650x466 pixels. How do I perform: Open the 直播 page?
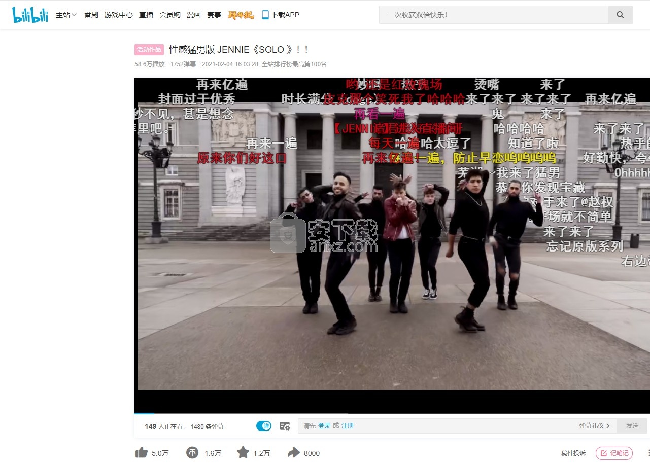[146, 15]
